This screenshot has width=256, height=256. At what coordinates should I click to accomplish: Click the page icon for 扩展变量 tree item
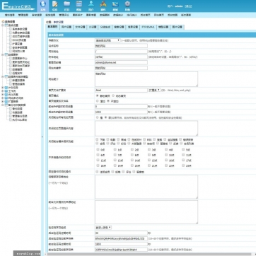(x=11, y=44)
